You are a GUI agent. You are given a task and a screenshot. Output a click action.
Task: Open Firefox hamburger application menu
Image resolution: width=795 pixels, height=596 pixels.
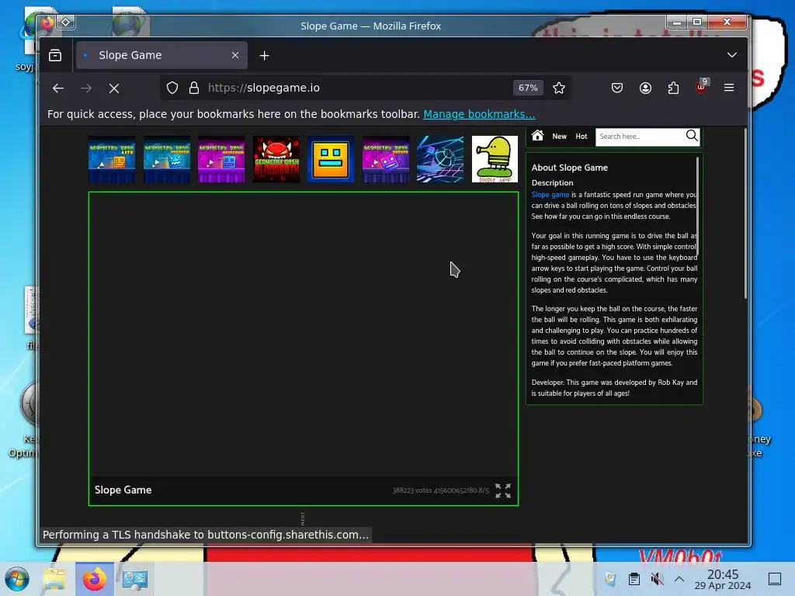tap(729, 88)
